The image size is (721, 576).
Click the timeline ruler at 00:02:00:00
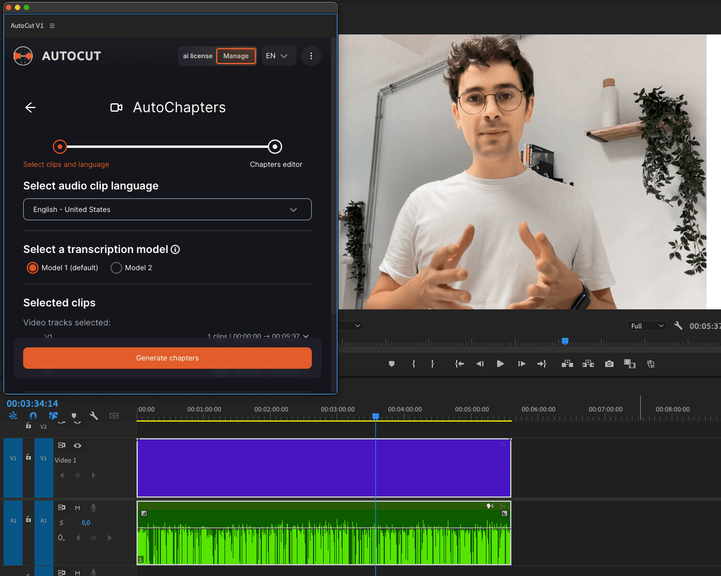pyautogui.click(x=271, y=409)
